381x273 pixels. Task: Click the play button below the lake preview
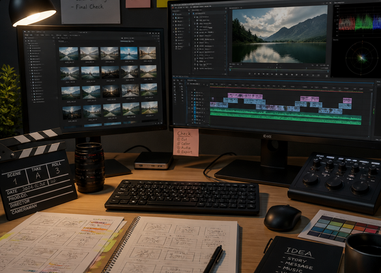pyautogui.click(x=277, y=74)
